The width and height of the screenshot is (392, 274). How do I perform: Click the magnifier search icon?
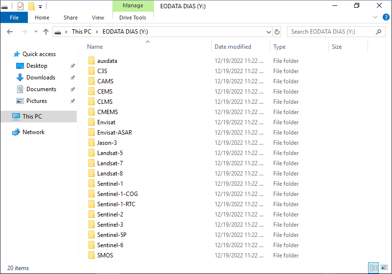378,32
